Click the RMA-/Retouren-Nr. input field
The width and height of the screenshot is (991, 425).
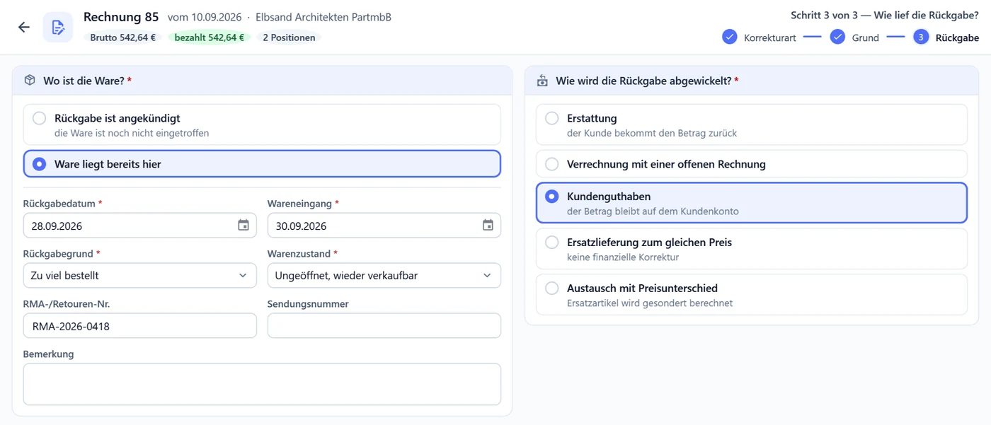[140, 326]
